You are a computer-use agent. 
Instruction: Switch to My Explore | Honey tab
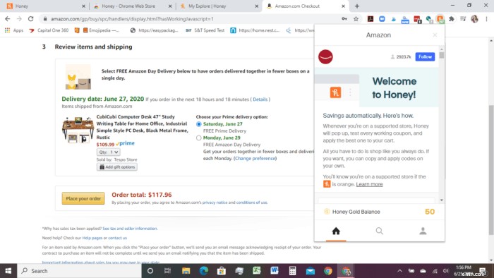(x=218, y=6)
